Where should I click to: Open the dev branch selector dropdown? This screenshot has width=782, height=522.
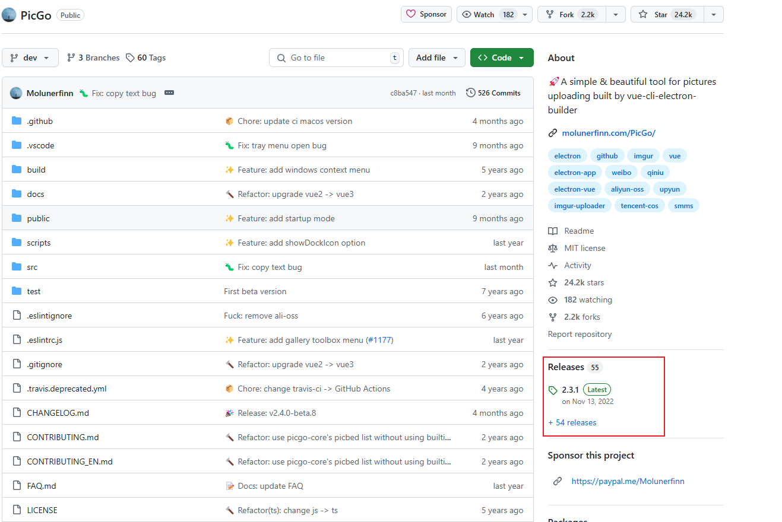(30, 58)
